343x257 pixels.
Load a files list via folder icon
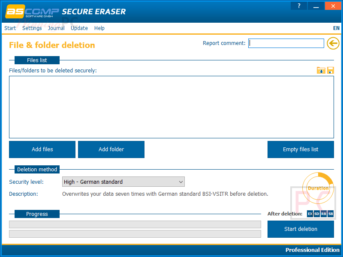321,70
